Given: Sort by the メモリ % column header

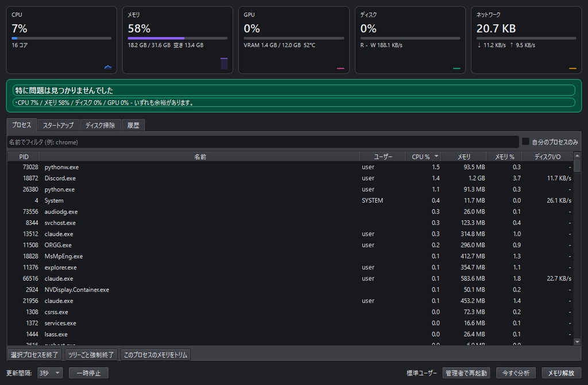Looking at the screenshot, I should (x=504, y=157).
